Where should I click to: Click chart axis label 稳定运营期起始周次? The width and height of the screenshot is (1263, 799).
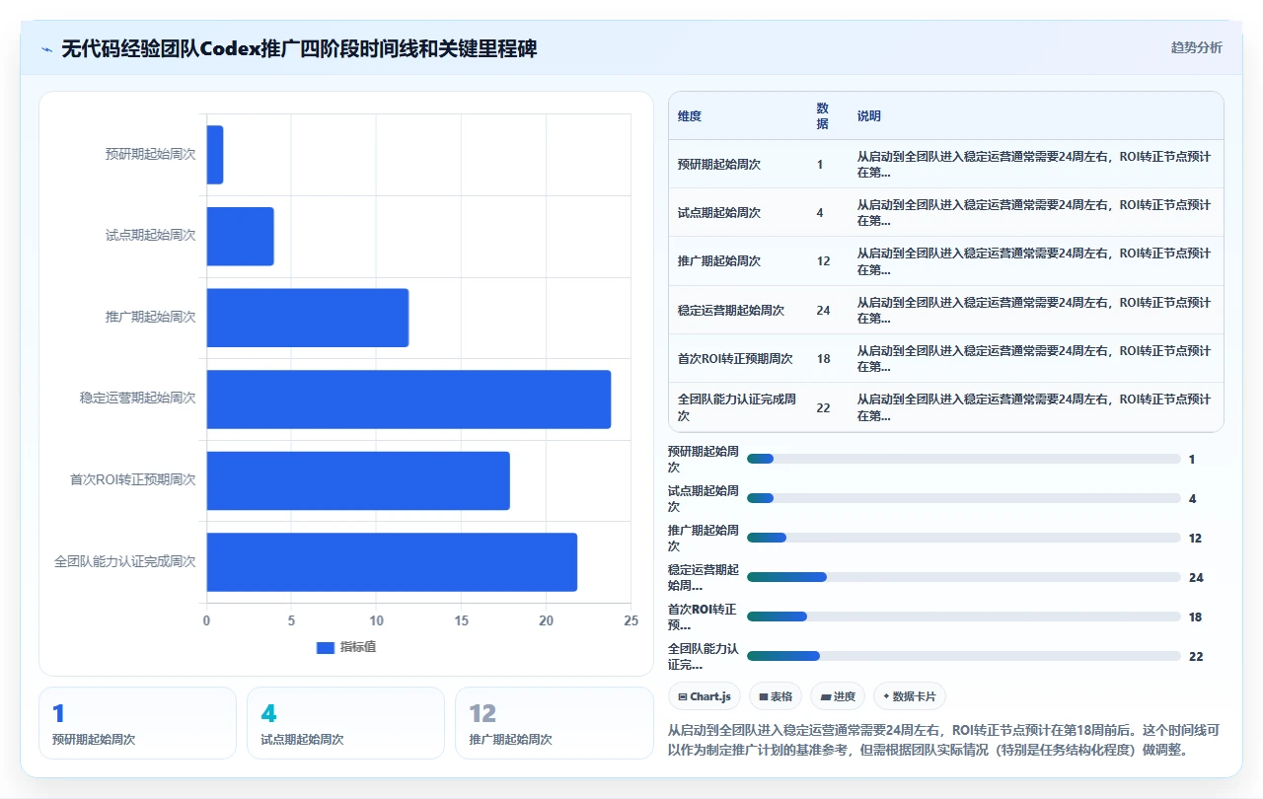[x=138, y=399]
